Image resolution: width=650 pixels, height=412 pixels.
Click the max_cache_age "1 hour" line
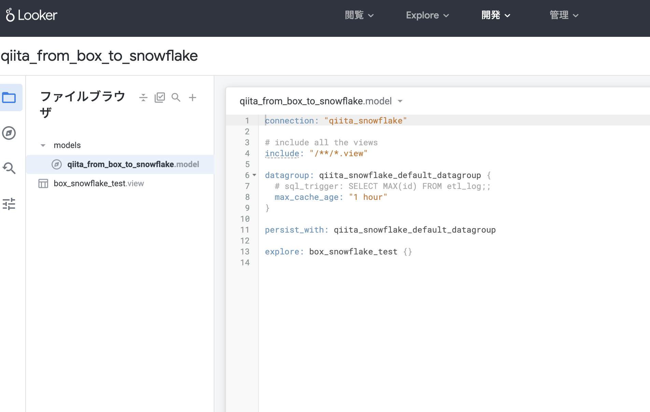331,197
